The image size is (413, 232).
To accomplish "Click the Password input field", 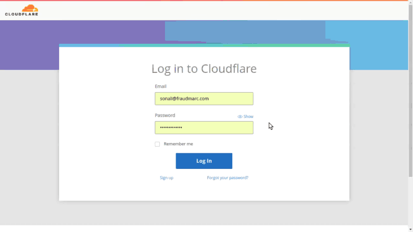I will [204, 128].
